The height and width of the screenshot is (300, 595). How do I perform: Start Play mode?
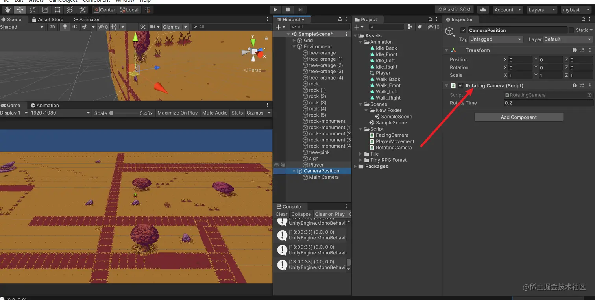pyautogui.click(x=275, y=9)
